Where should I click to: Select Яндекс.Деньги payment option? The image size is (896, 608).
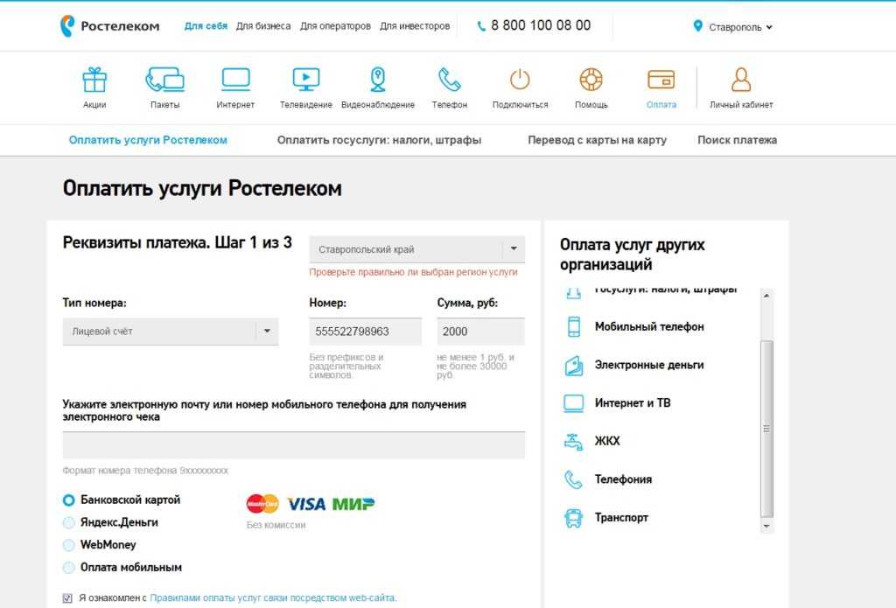point(68,522)
